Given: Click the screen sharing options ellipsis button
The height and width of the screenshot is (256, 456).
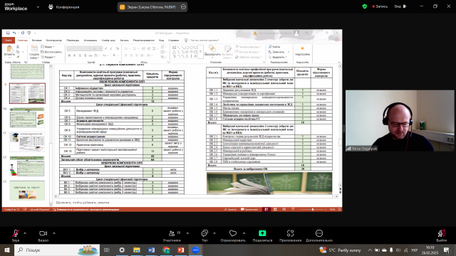Looking at the screenshot, I should [x=183, y=6].
